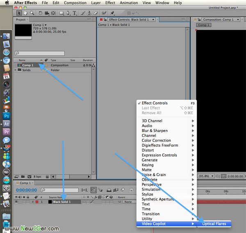The height and width of the screenshot is (233, 246).
Task: Expand the Black Solid 1 layer properties
Action: [x=33, y=202]
